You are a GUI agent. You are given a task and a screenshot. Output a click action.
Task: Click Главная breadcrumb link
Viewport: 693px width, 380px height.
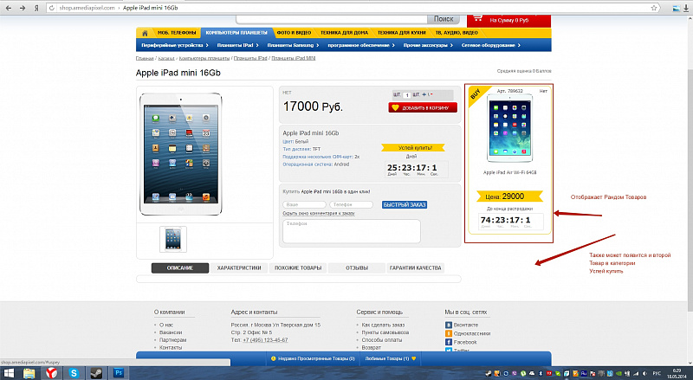pos(145,58)
